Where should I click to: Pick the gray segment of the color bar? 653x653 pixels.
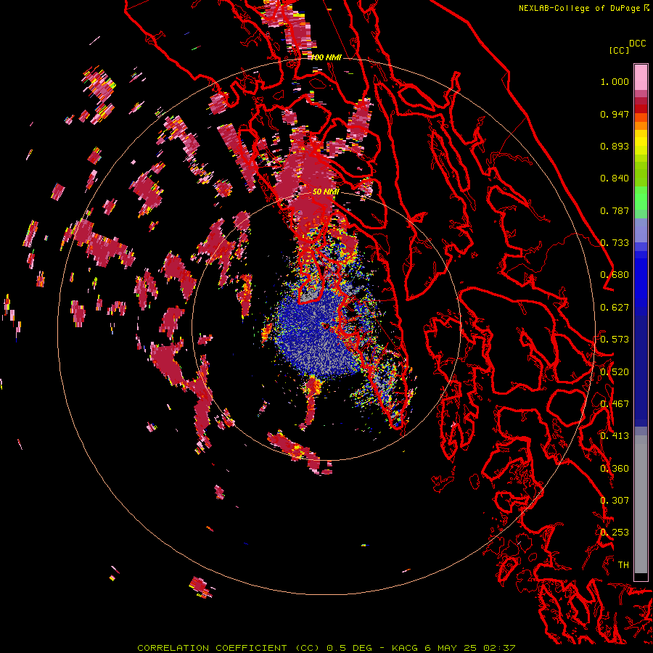tap(641, 504)
